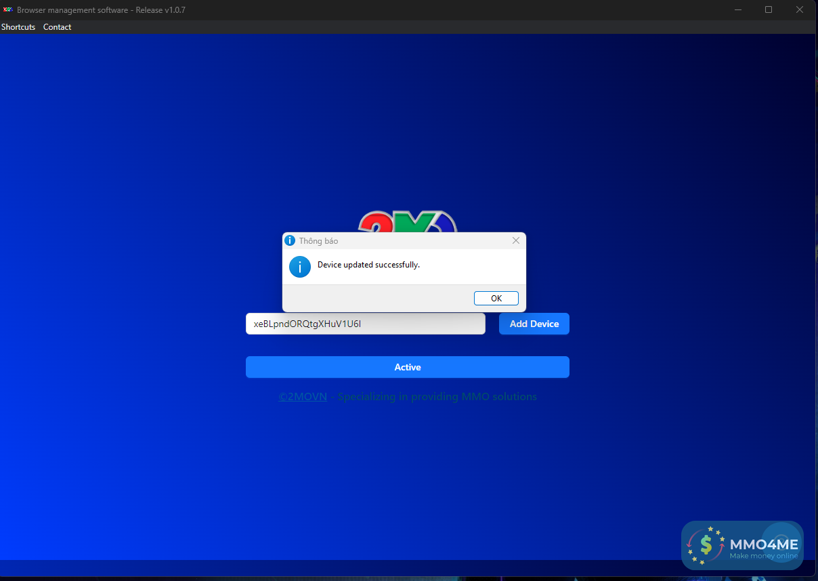Click the 2MOVN logo behind the dialog
818x581 pixels.
(408, 221)
